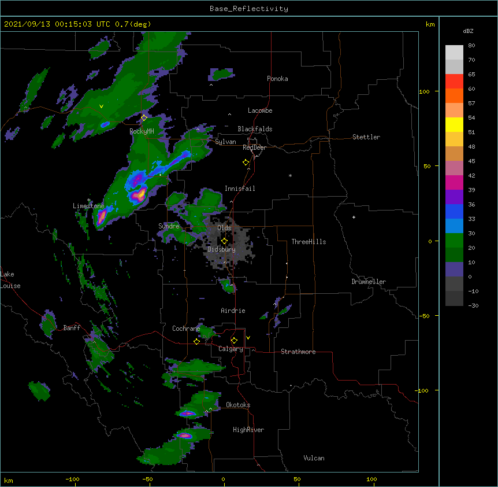
Task: Select the Blackfalds city label
Action: tap(255, 129)
